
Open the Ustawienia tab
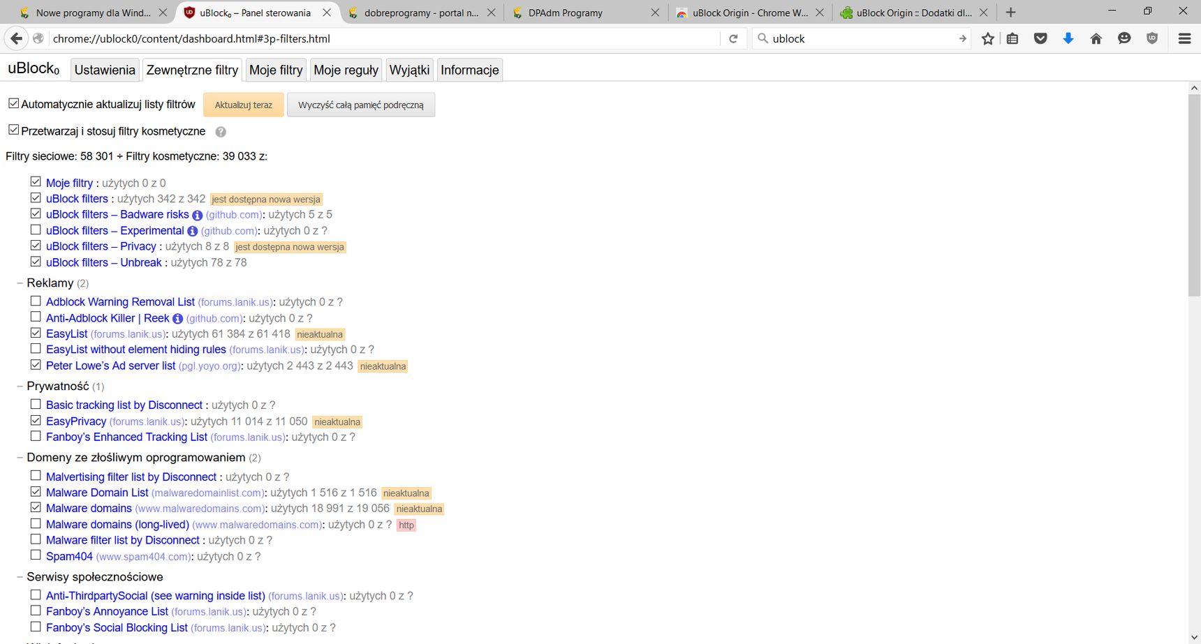(105, 70)
